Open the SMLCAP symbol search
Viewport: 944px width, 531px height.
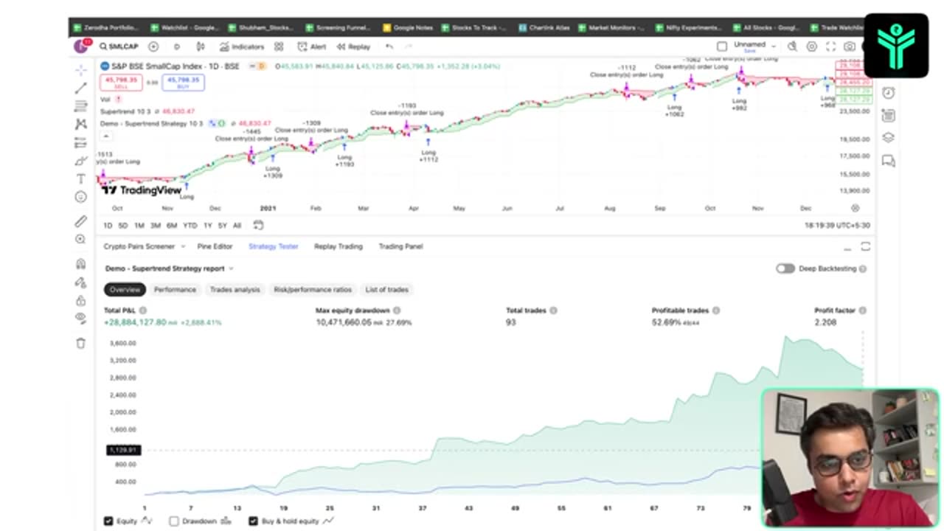point(119,46)
